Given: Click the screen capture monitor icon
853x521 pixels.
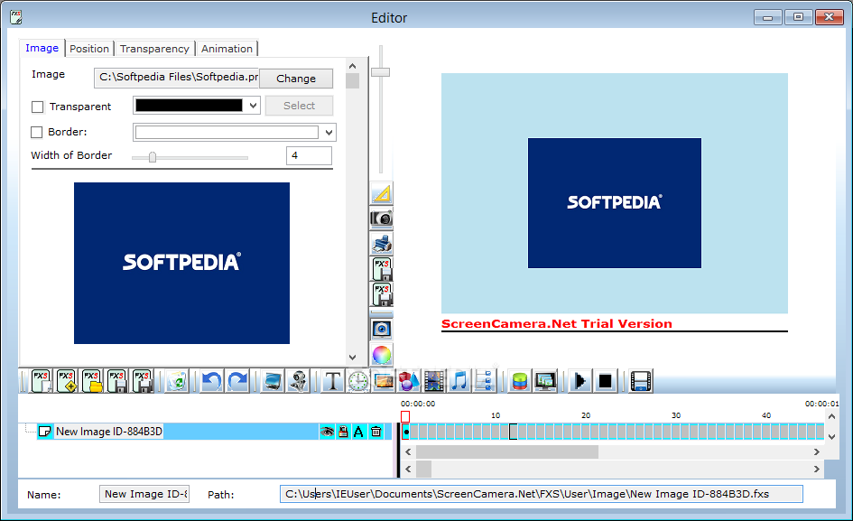Looking at the screenshot, I should (x=272, y=381).
